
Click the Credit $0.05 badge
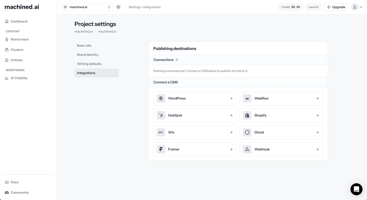291,7
